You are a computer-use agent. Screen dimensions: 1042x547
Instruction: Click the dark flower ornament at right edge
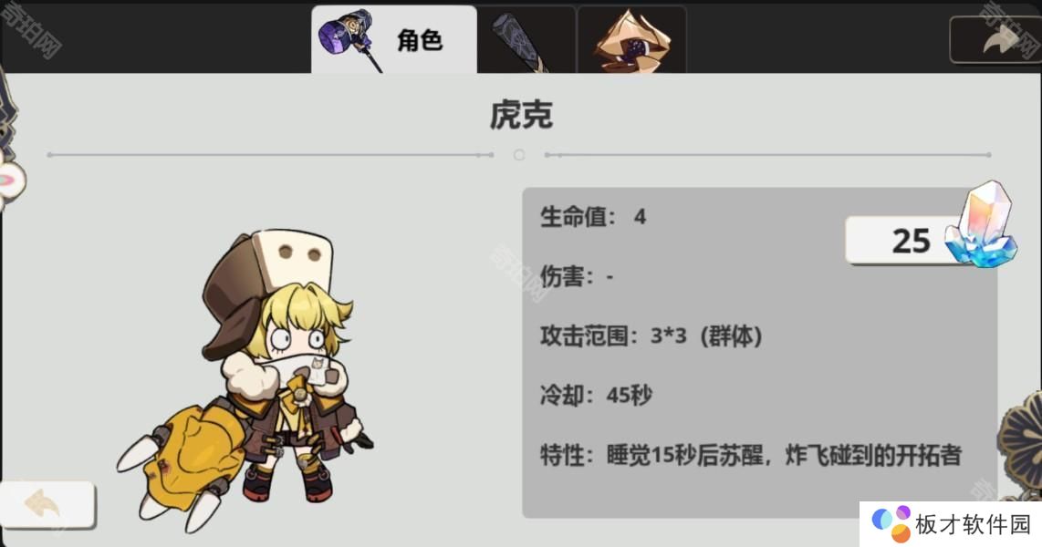tap(1021, 440)
